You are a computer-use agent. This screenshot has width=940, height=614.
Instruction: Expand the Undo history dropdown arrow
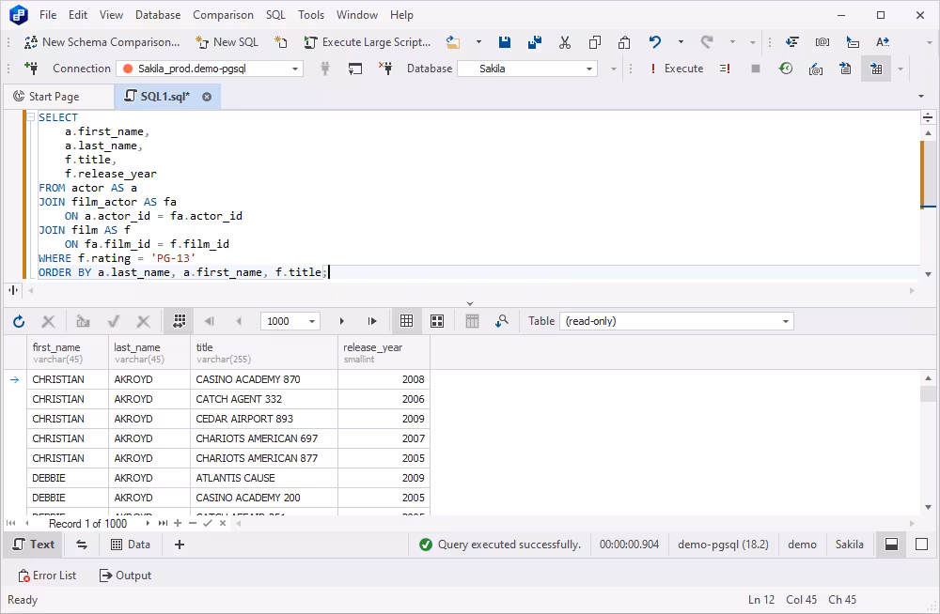click(681, 42)
